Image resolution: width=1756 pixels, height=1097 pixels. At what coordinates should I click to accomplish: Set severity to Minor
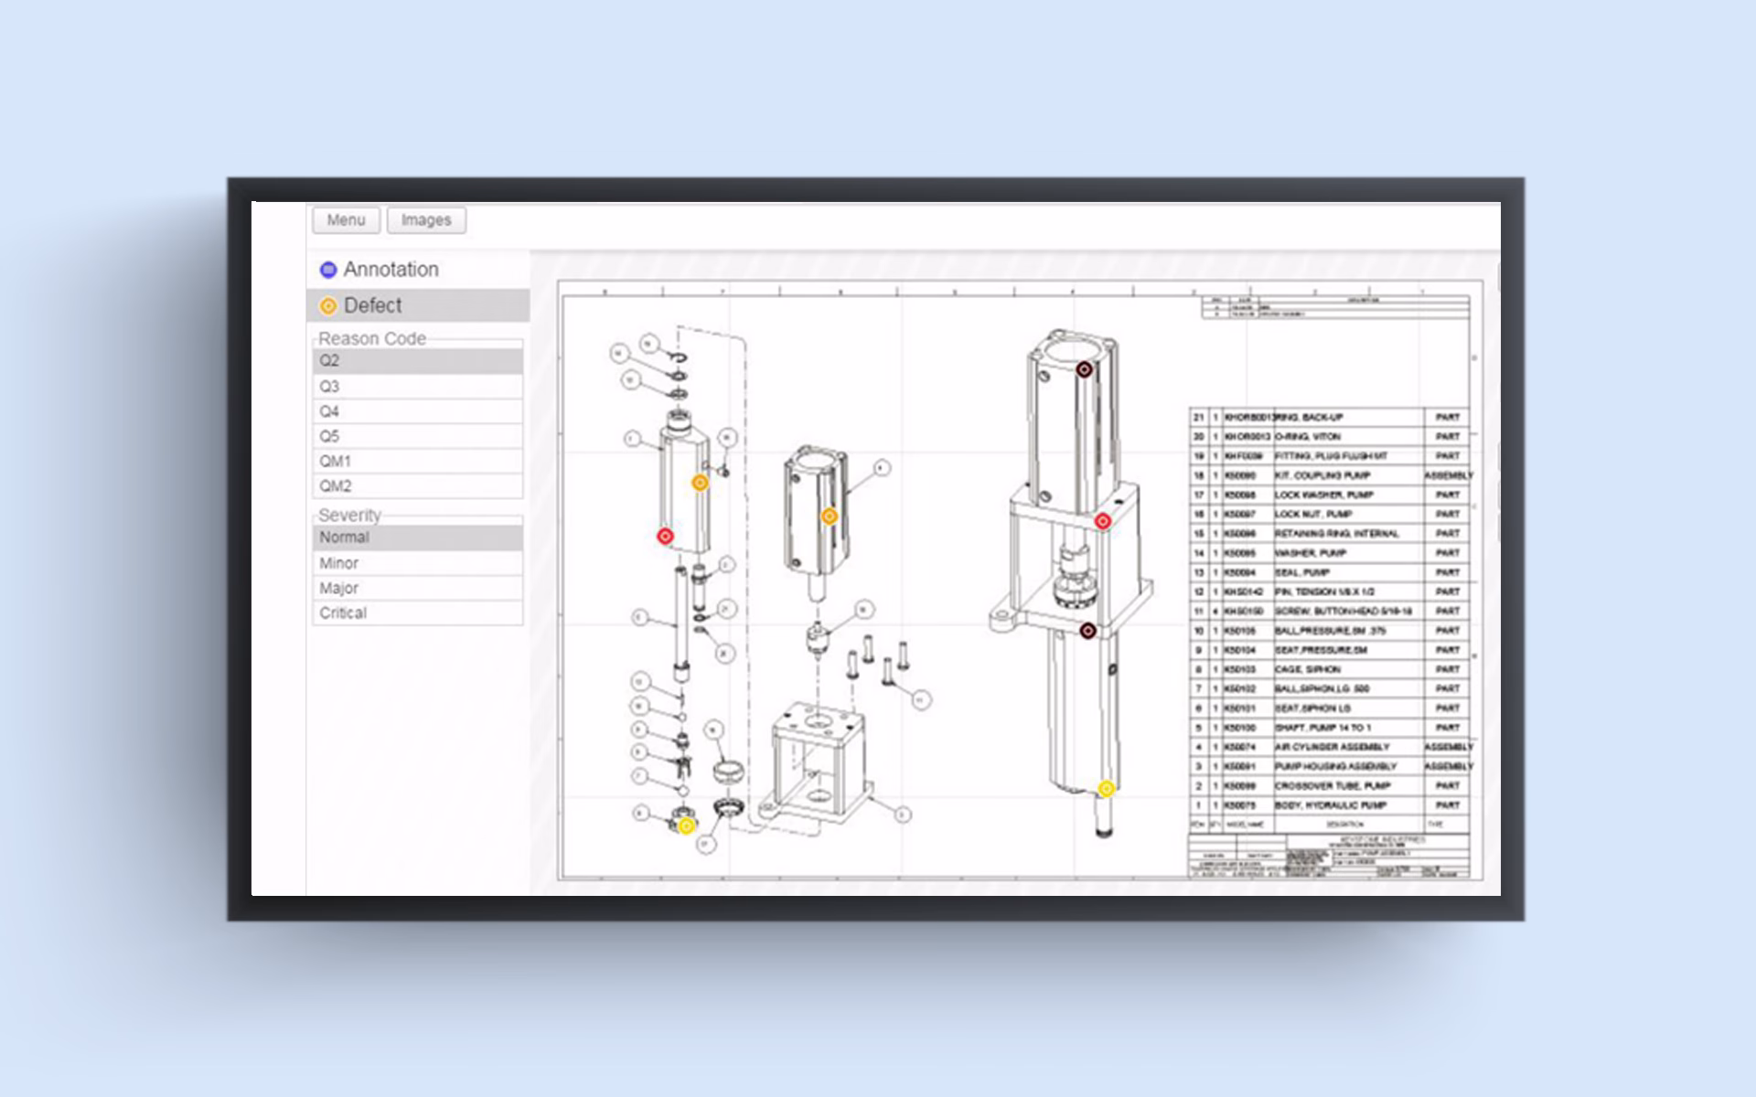pos(417,563)
